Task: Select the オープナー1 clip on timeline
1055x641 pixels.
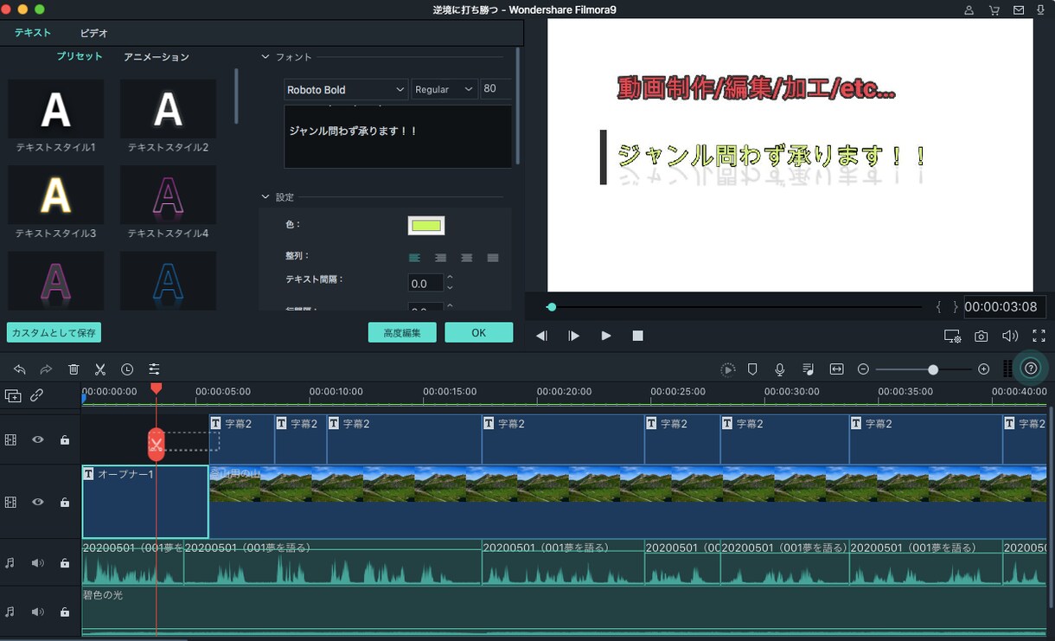Action: point(145,502)
